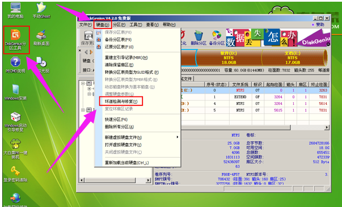This screenshot has height=207, width=342.
Task: Select 重建主引导记录(MBR) menu entry
Action: [137, 58]
